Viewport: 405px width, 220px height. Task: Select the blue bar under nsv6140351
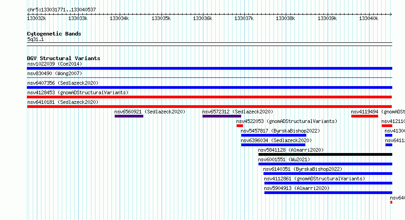coord(328,174)
